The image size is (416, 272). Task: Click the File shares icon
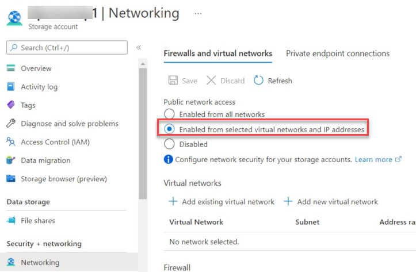(x=11, y=220)
